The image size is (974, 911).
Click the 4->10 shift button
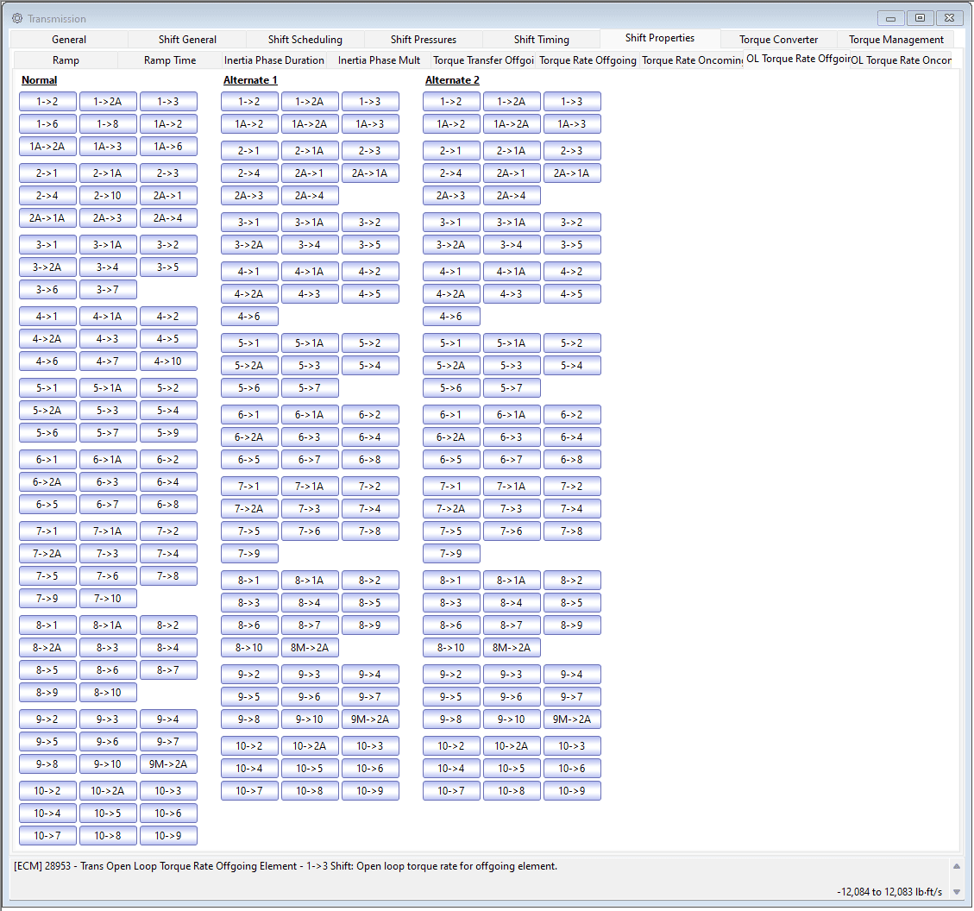pos(167,361)
